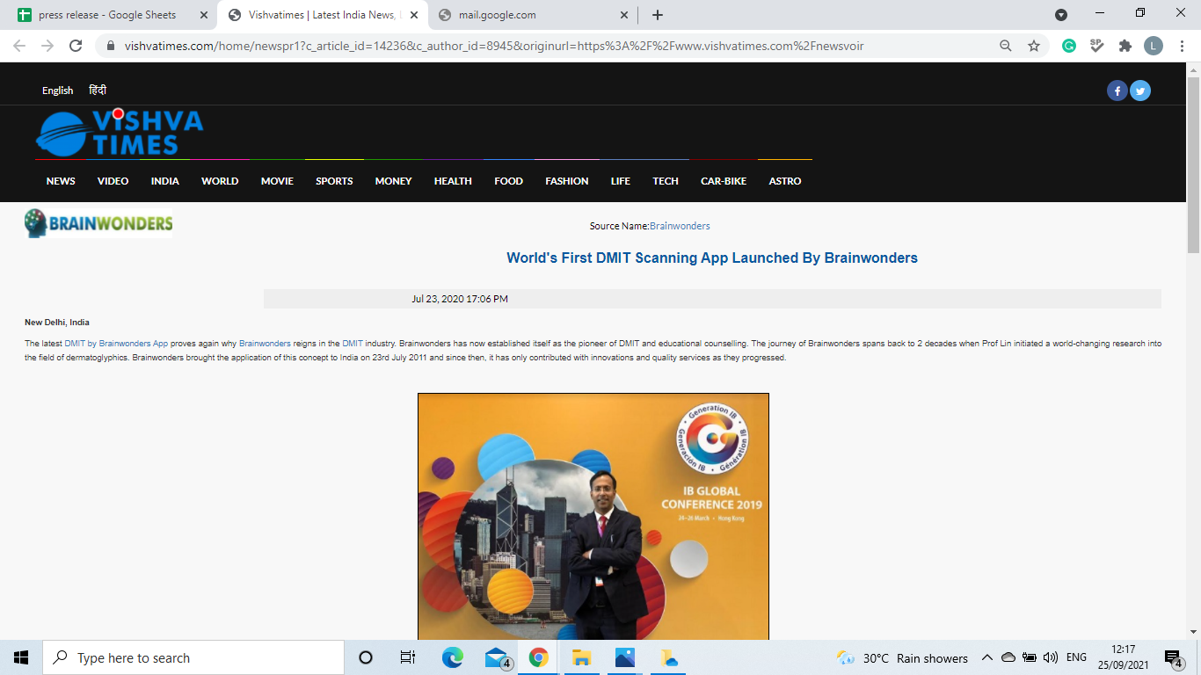Go to the TECH section
1201x675 pixels.
coord(666,181)
